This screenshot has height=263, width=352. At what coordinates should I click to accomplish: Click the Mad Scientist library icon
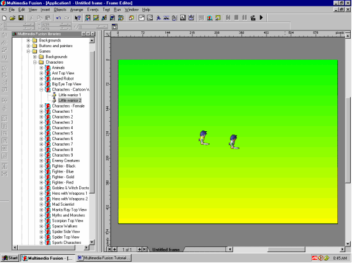click(x=47, y=204)
